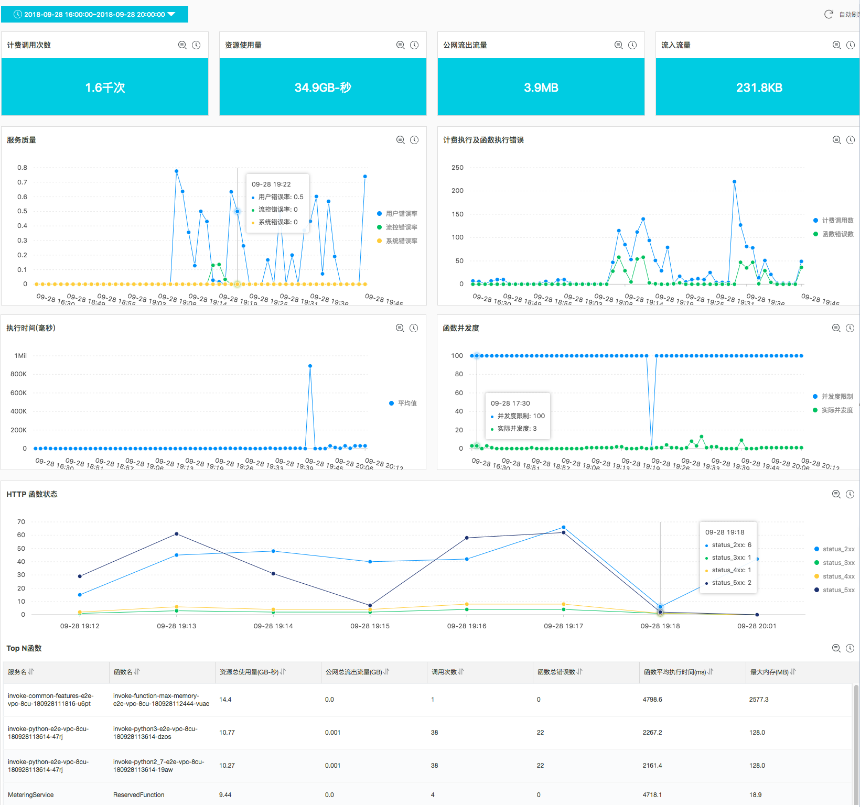The width and height of the screenshot is (860, 807).
Task: Toggle 平均值 series in execution time legend
Action: coord(403,403)
